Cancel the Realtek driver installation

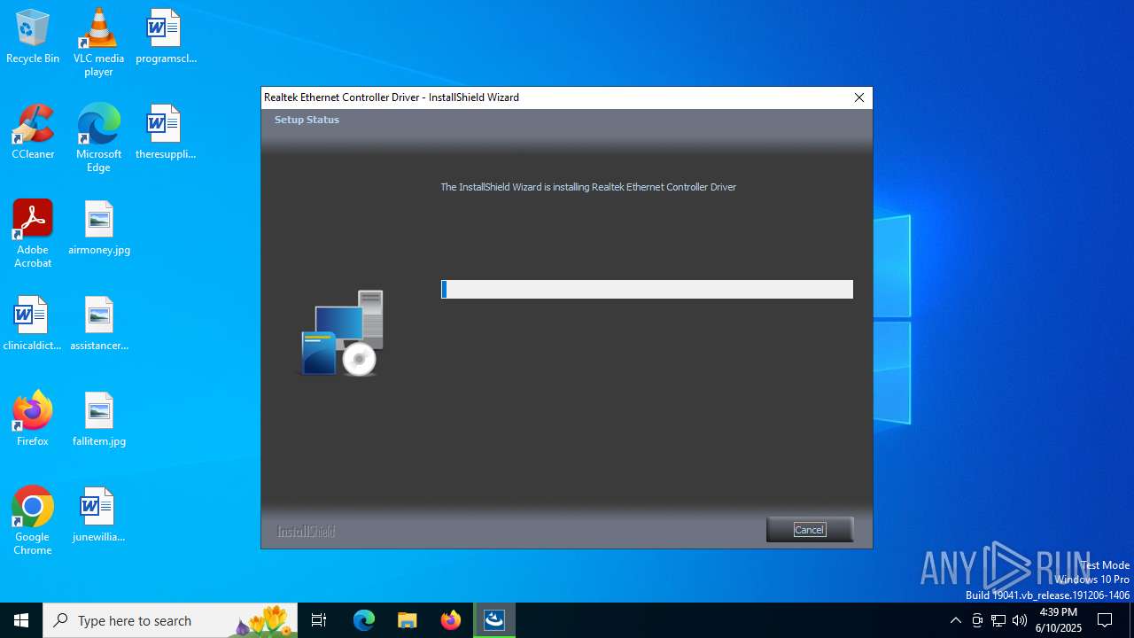tap(809, 530)
